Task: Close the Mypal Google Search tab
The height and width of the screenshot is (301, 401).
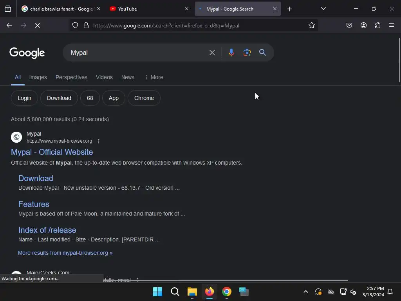Action: click(275, 9)
